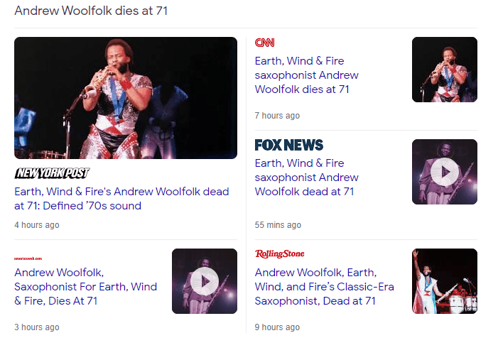This screenshot has height=338, width=498.
Task: Click the americanweb.com source logo
Action: tap(28, 258)
